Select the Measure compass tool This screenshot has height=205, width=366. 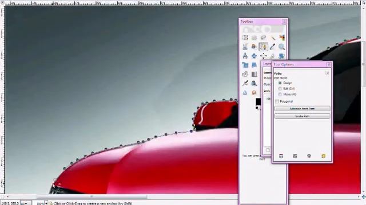click(245, 56)
